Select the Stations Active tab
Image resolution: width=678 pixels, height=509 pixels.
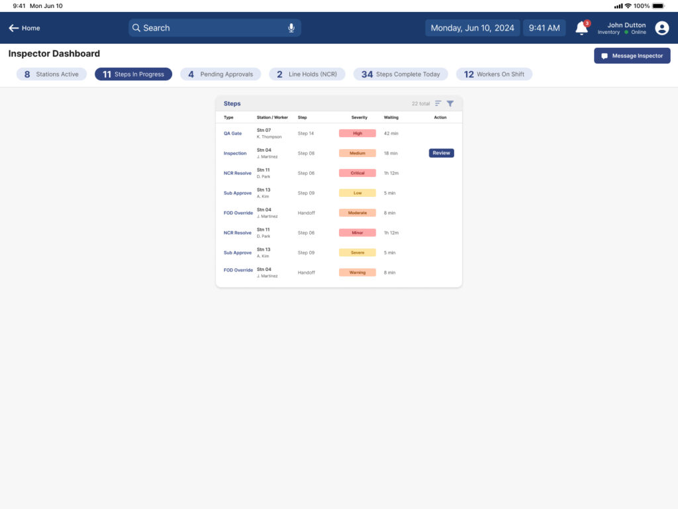pyautogui.click(x=52, y=74)
